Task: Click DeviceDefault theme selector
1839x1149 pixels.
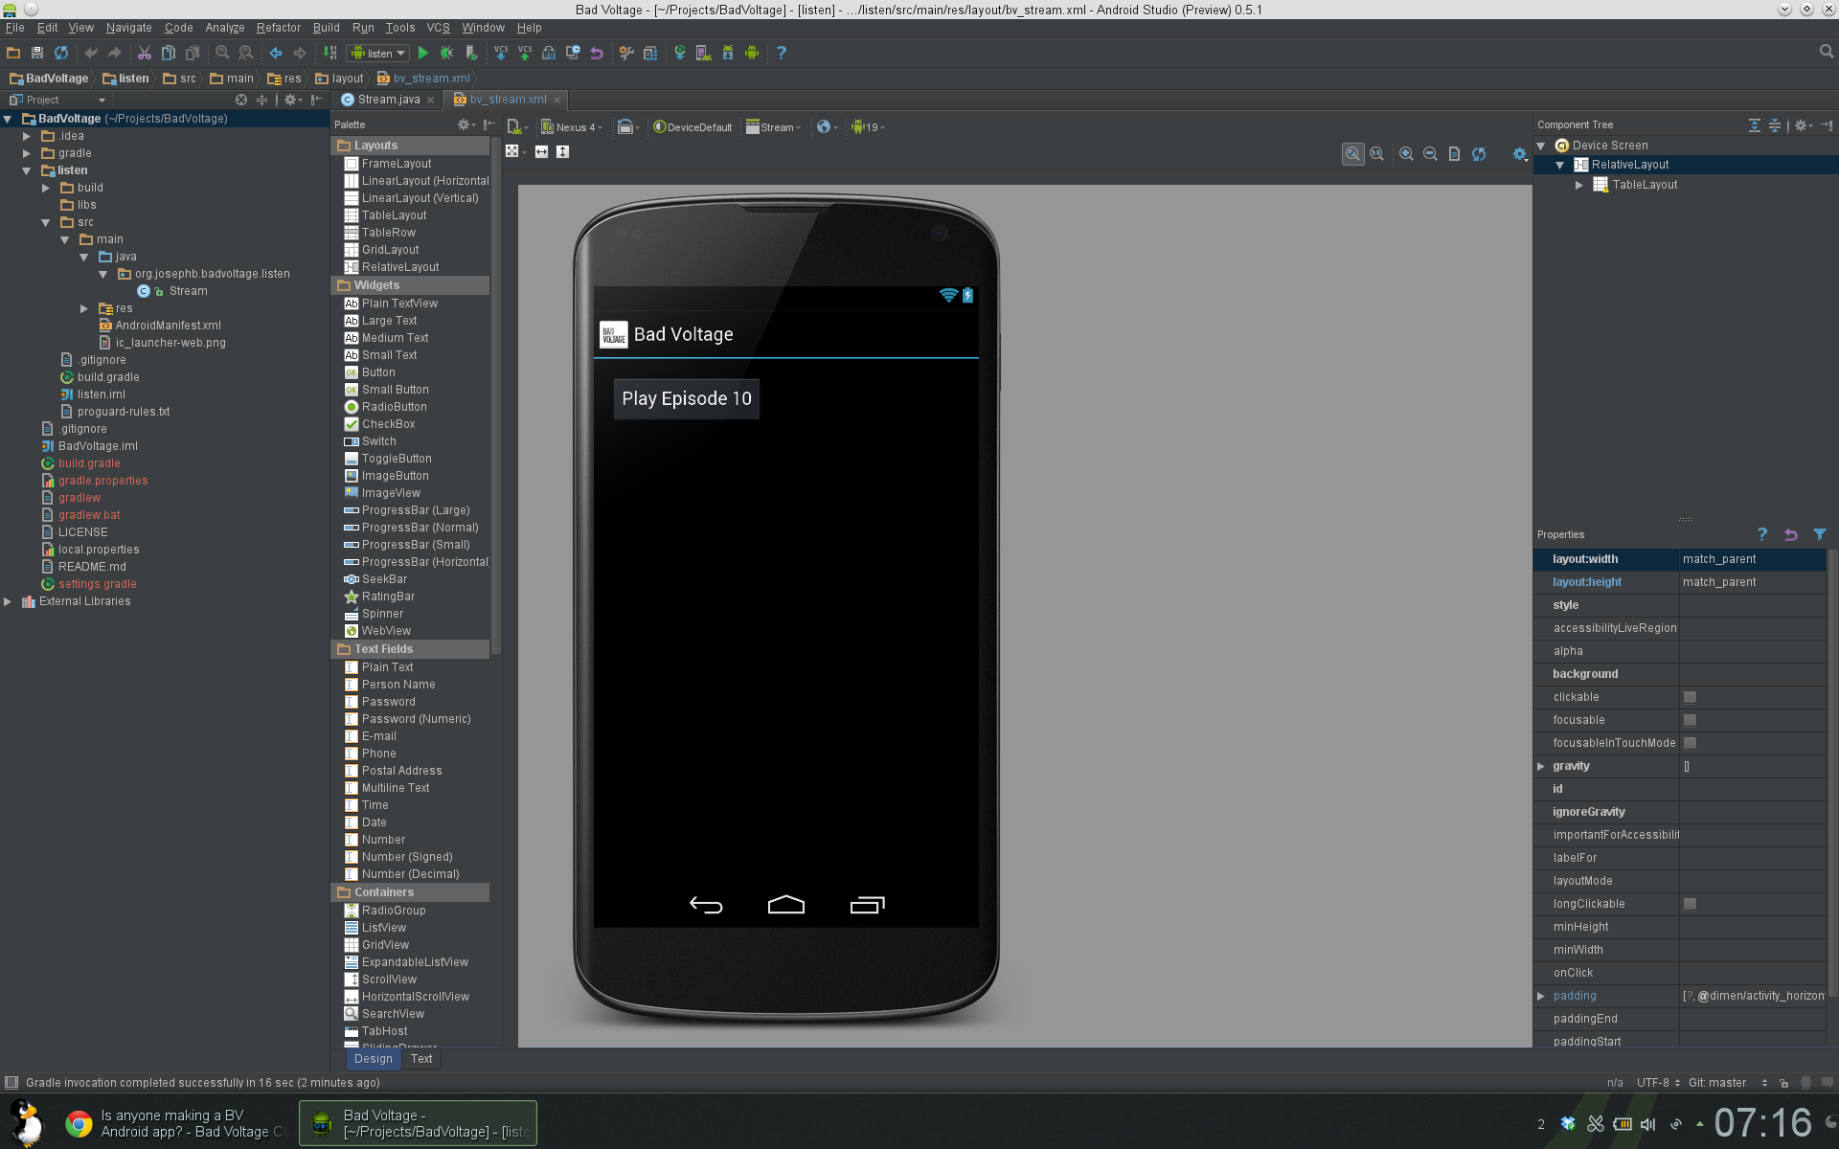Action: tap(693, 126)
